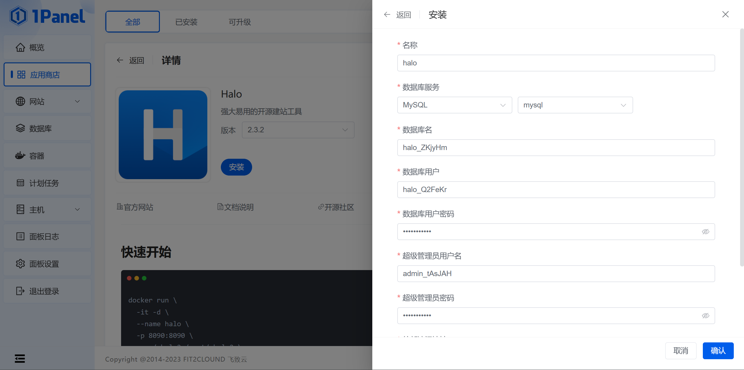Expand the 网站 submenu chevron

tap(77, 101)
